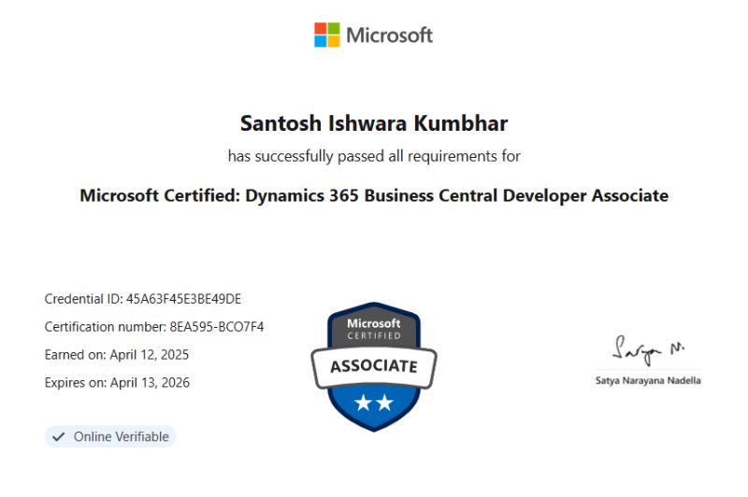748x497 pixels.
Task: Click the Earned on April 12, 2025 line
Action: pyautogui.click(x=116, y=354)
